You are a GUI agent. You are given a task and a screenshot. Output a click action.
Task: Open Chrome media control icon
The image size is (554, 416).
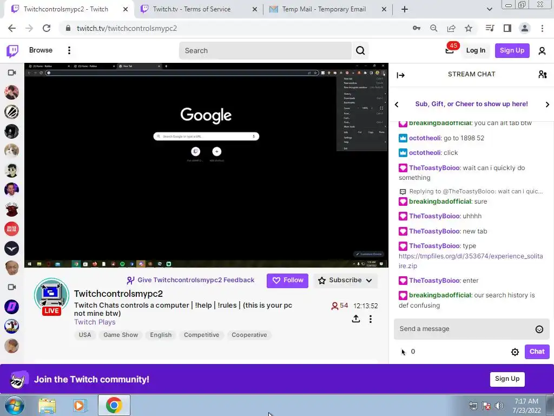coord(490,28)
